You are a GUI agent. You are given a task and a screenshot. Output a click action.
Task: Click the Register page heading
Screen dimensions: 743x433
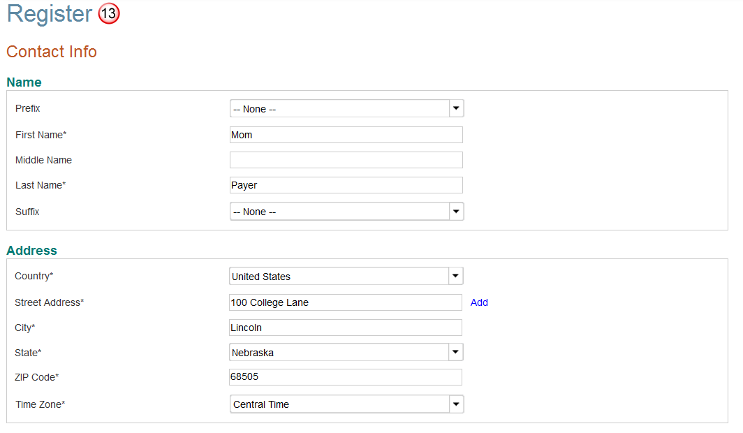point(50,14)
